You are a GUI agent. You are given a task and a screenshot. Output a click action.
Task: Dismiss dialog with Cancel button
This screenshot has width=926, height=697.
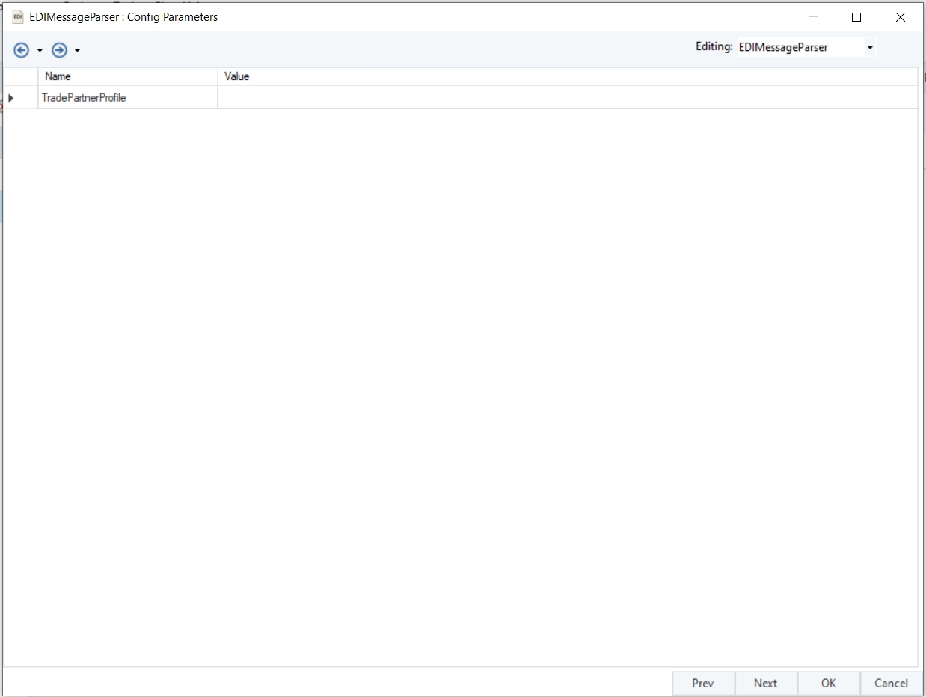pyautogui.click(x=891, y=683)
